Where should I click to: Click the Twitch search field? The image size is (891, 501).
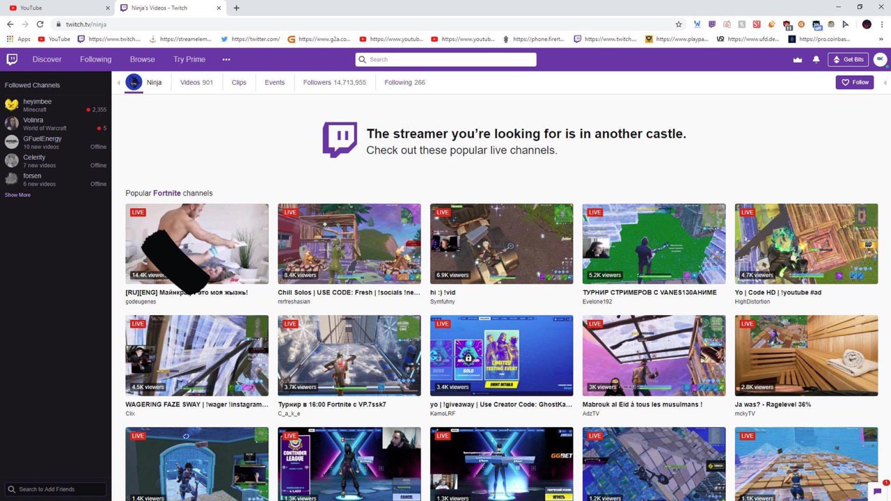click(x=445, y=59)
